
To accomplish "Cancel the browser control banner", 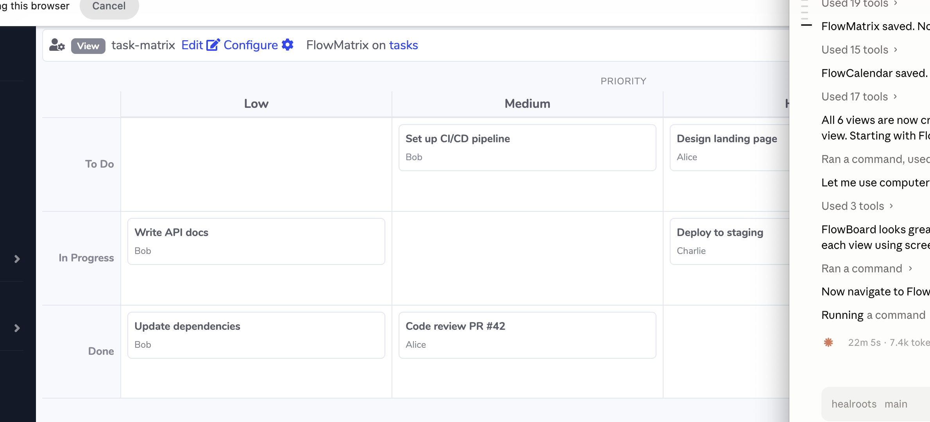I will pos(109,6).
